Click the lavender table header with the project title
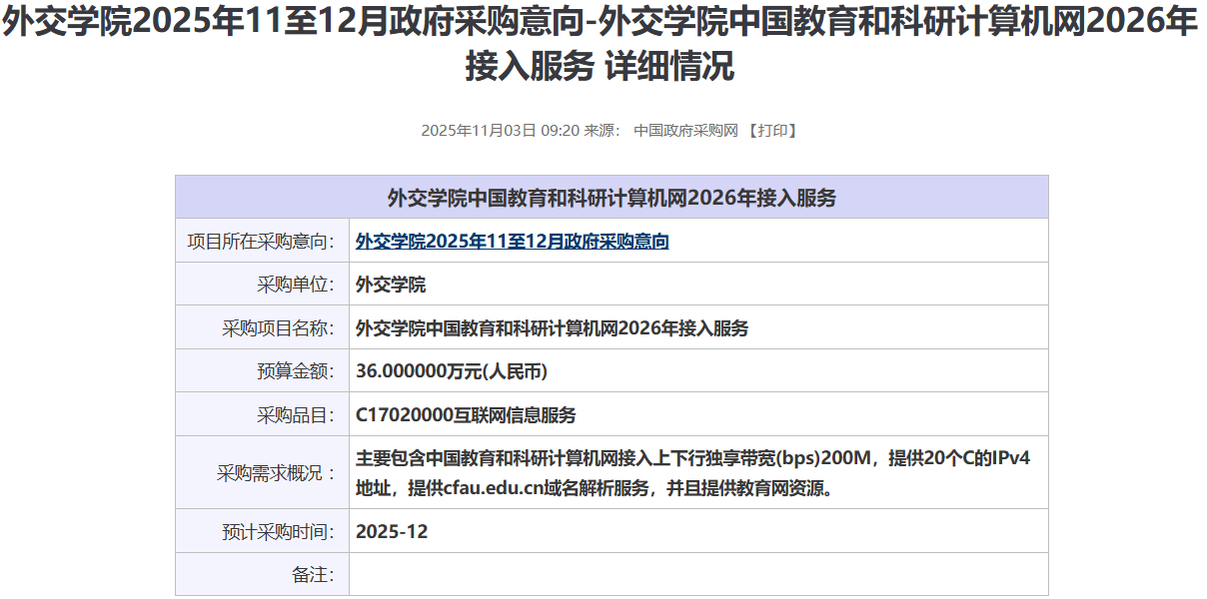The image size is (1207, 599). pos(611,198)
